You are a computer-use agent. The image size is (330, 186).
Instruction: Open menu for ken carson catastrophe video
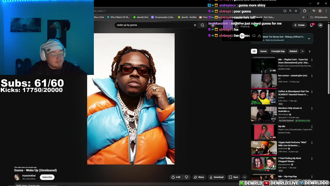point(312,76)
